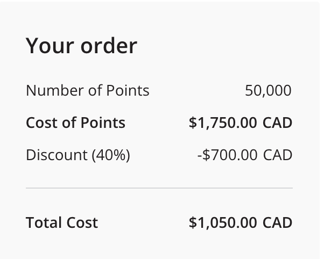This screenshot has height=259, width=324.
Task: Select the "Total Cost" label
Action: (62, 222)
